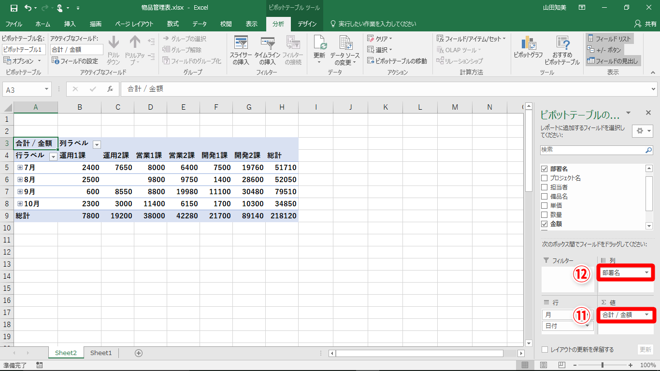Refresh the pivot table data (更新)
The height and width of the screenshot is (371, 660).
click(319, 50)
